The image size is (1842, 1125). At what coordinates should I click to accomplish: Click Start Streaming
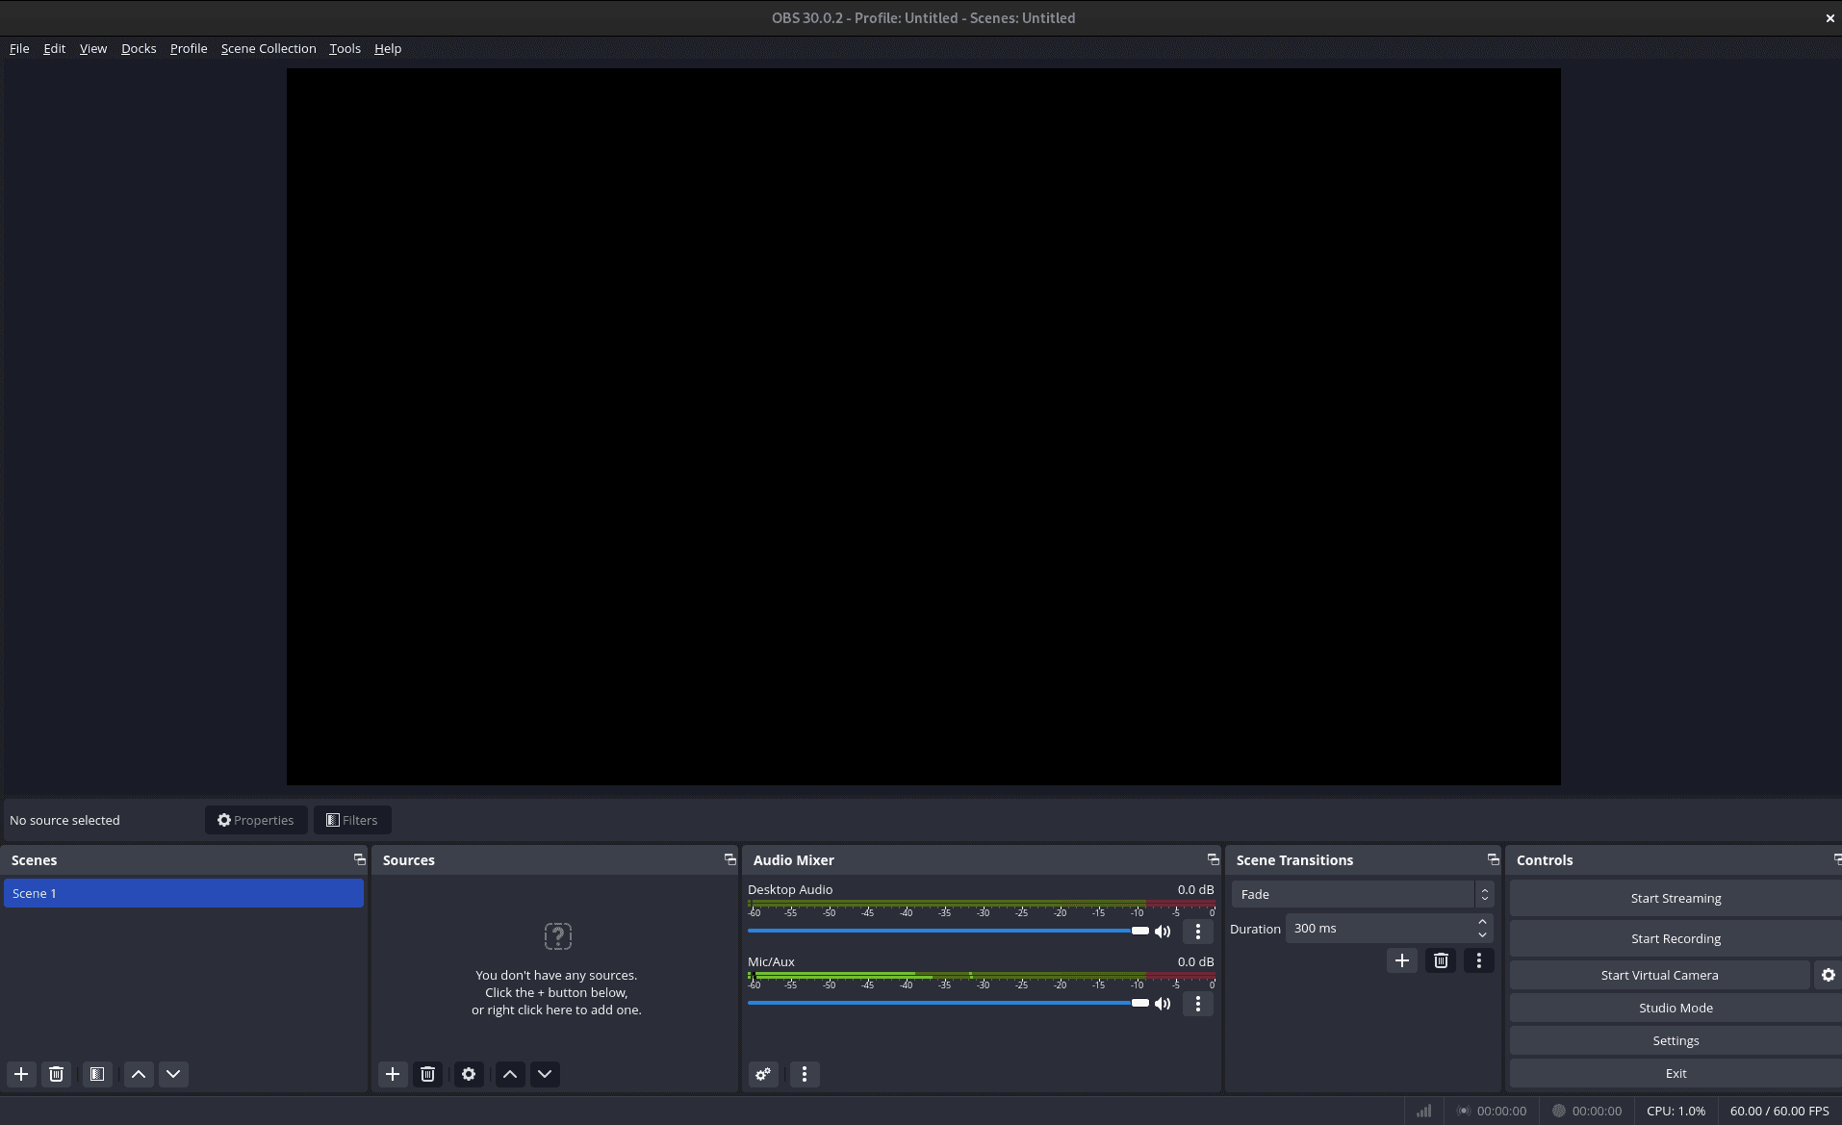point(1676,898)
